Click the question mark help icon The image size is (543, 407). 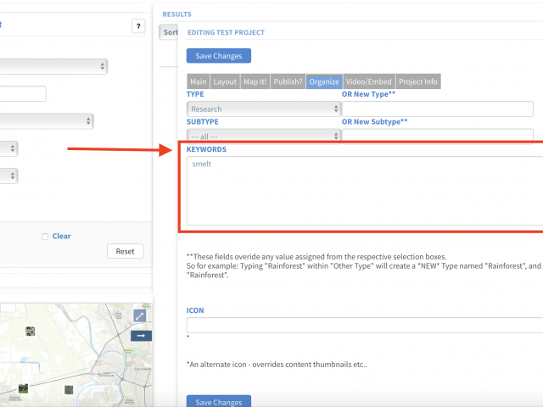pos(138,26)
